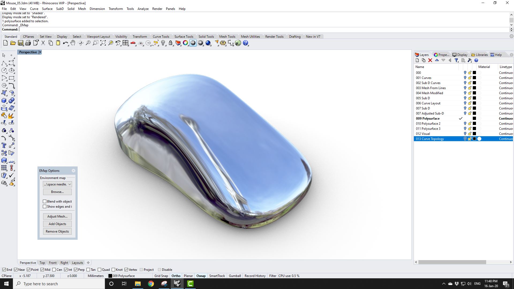
Task: Click CPlane coordinate mode in status bar
Action: click(7, 276)
